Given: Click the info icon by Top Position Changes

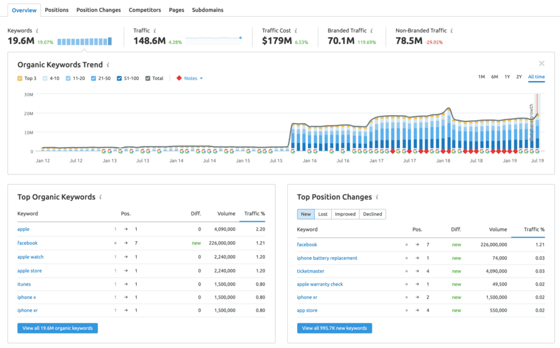Looking at the screenshot, I should [x=377, y=197].
